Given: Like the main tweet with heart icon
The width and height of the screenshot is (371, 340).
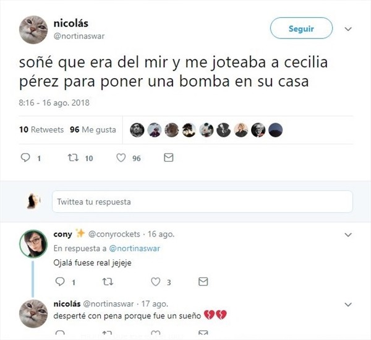Looking at the screenshot, I should 121,158.
